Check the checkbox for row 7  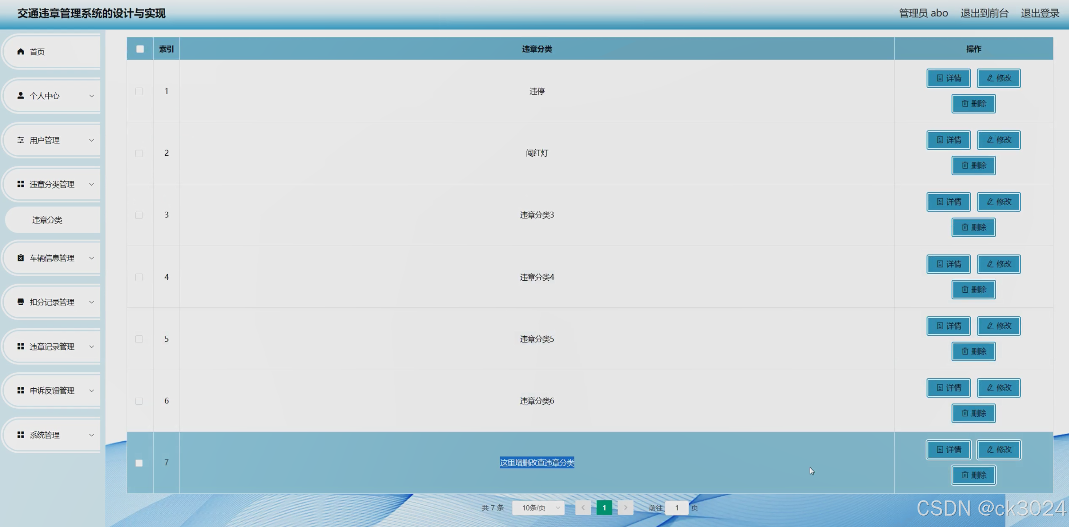coord(139,463)
